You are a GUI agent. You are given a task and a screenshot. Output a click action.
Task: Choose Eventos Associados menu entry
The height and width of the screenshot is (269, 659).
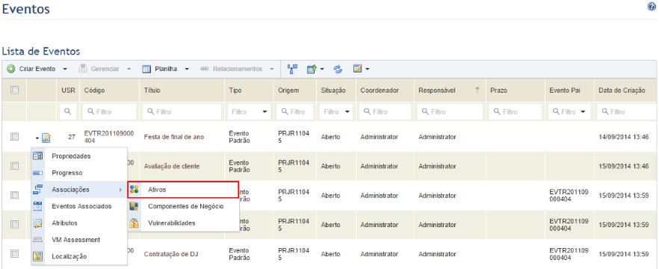tap(79, 206)
